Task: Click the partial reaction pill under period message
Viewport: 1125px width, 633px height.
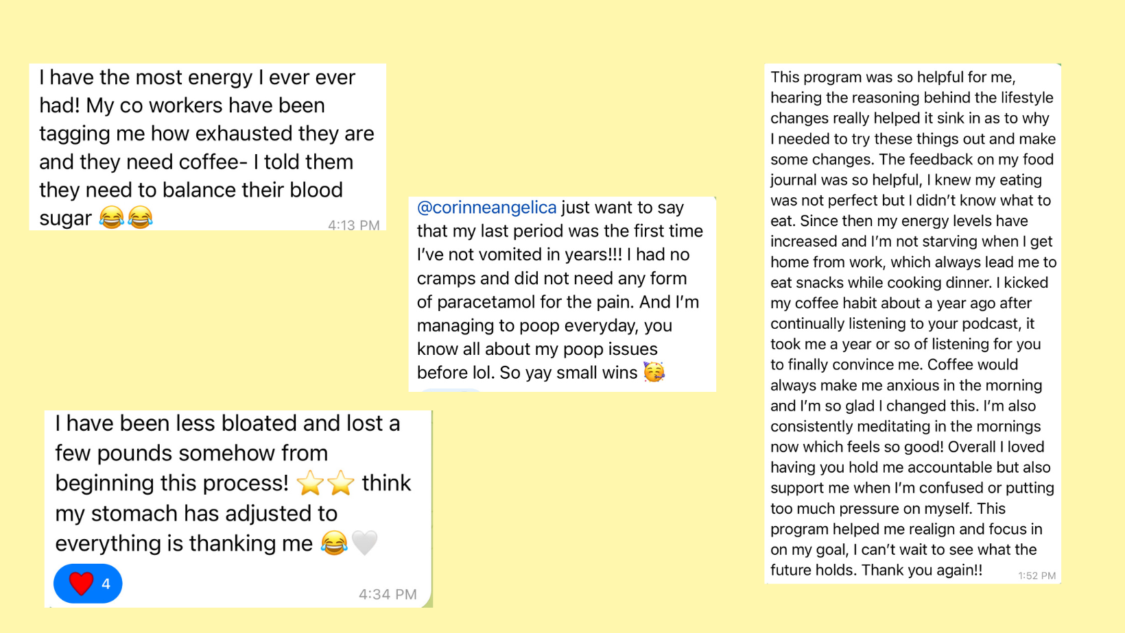Action: 451,390
